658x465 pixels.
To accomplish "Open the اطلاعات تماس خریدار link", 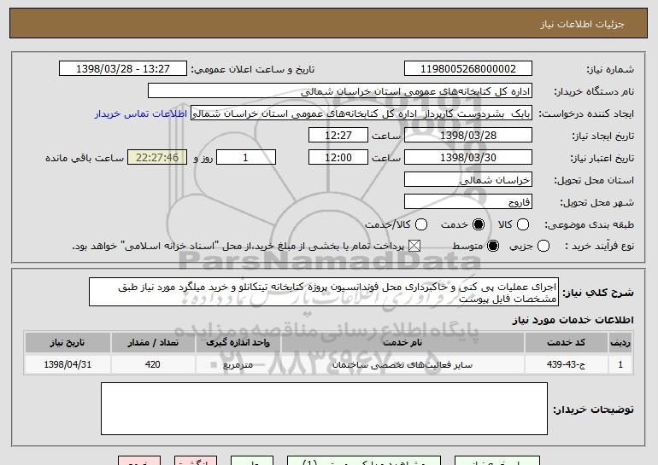I will [x=141, y=114].
